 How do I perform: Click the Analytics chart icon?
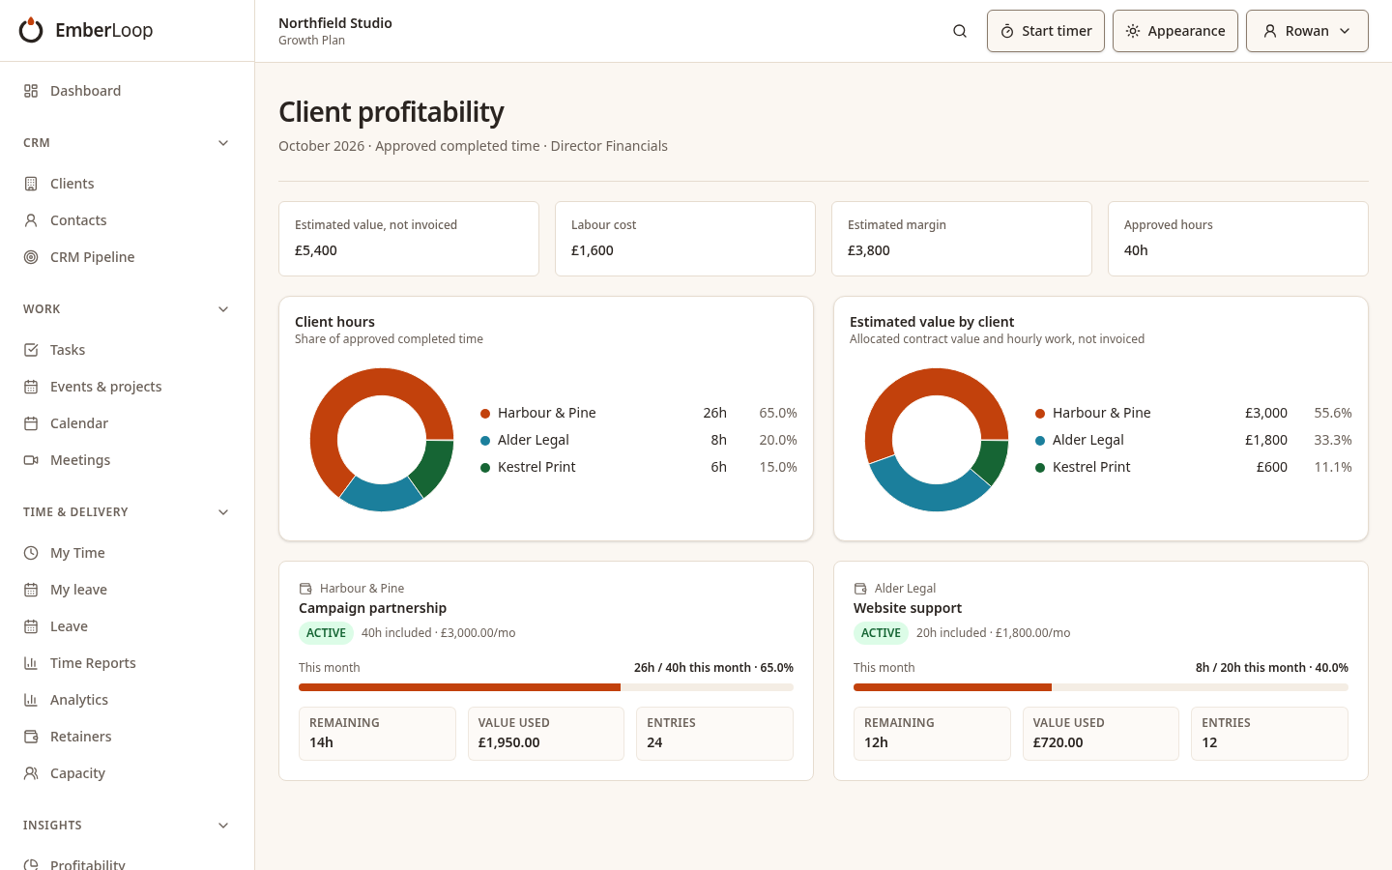31,700
